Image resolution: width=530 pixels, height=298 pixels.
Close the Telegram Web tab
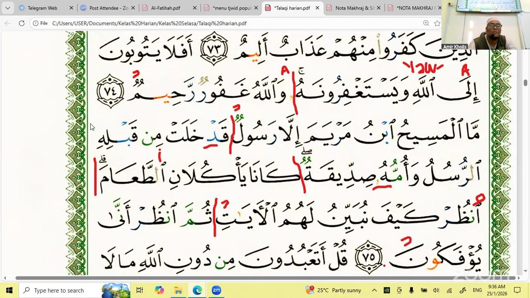tap(71, 8)
